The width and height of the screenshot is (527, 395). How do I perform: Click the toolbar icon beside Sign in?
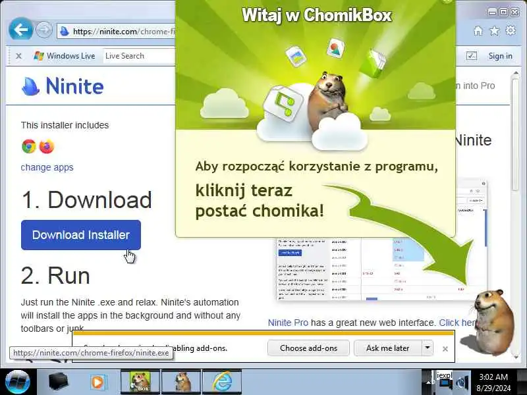(x=472, y=56)
